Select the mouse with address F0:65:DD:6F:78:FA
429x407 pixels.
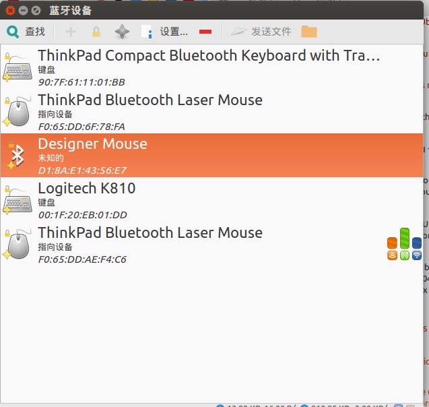[211, 111]
